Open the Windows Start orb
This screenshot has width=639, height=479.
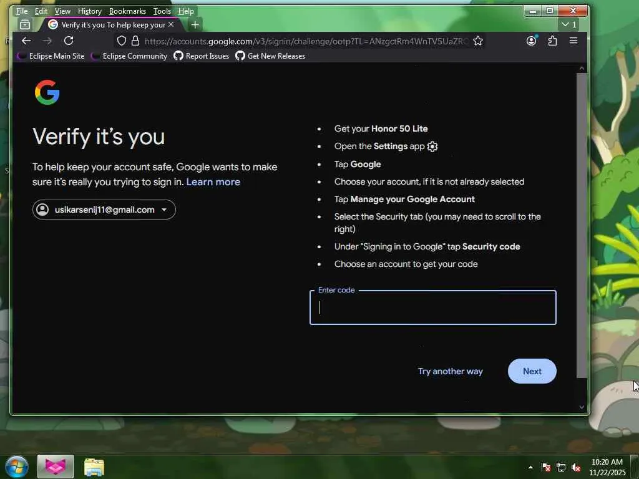point(16,467)
